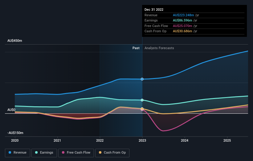Toggle the Earnings legend series
The height and width of the screenshot is (161, 253).
click(44, 153)
